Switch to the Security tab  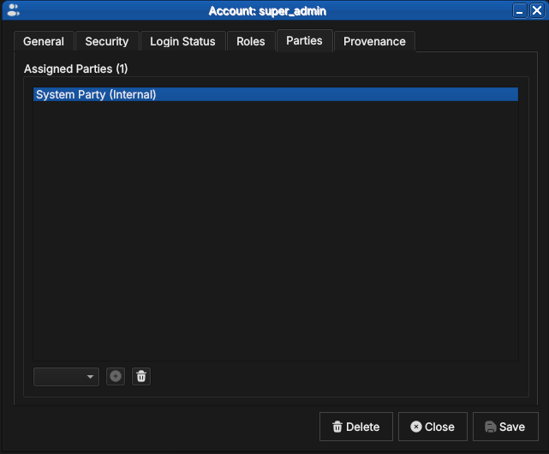tap(107, 41)
